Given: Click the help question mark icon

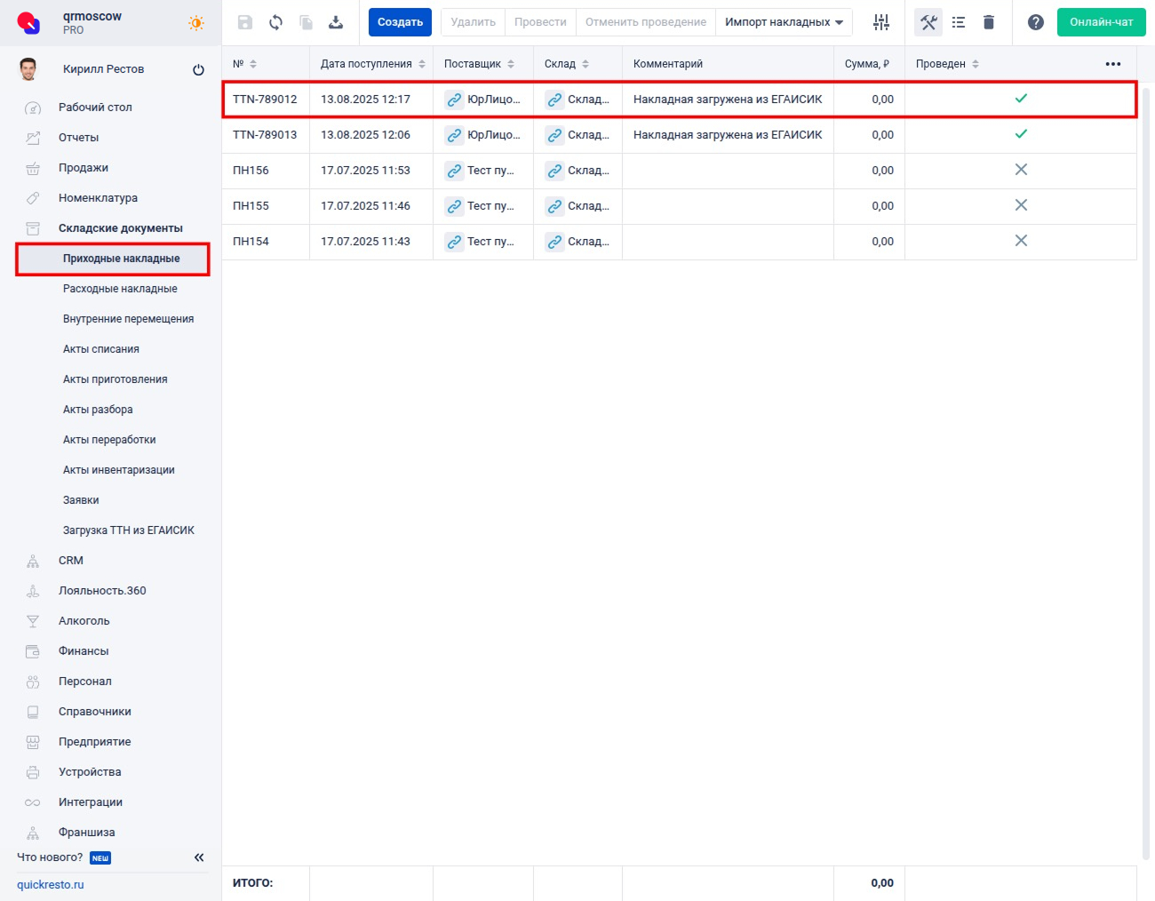Looking at the screenshot, I should point(1035,22).
